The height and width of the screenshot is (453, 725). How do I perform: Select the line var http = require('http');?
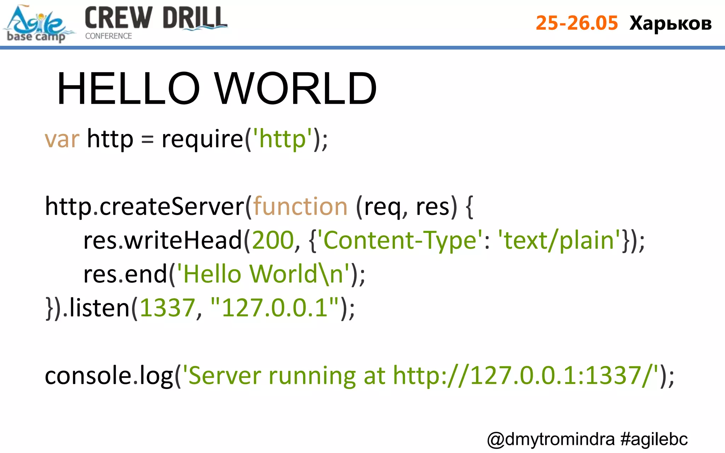coord(187,139)
